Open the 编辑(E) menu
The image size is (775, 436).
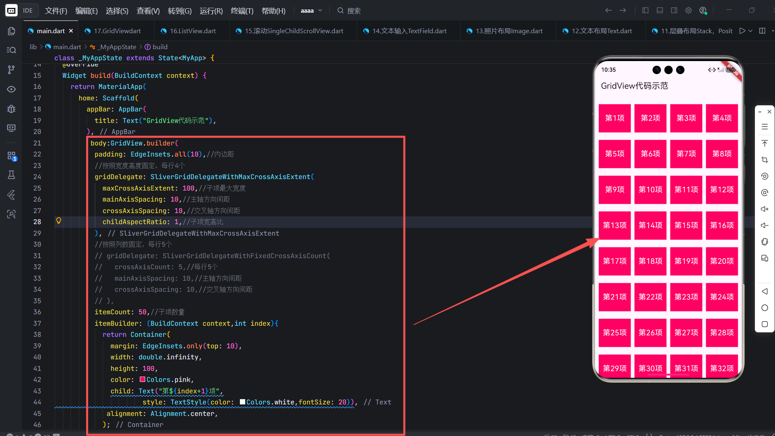87,11
